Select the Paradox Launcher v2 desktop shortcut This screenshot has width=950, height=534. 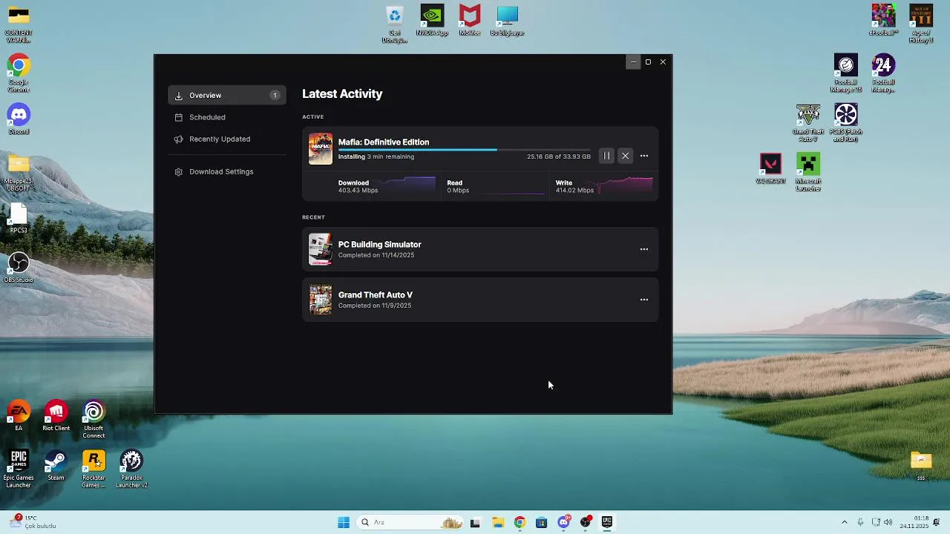(x=131, y=469)
